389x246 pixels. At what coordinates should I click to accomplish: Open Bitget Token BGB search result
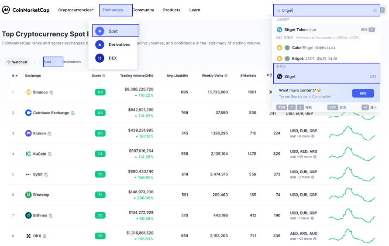[x=327, y=30]
